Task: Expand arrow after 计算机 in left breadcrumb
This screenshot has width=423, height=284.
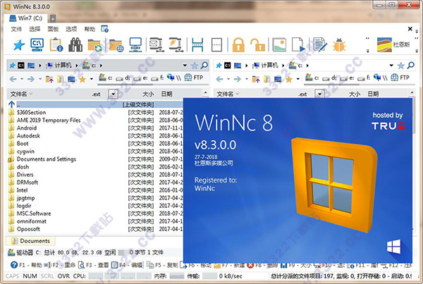Action: [77, 66]
